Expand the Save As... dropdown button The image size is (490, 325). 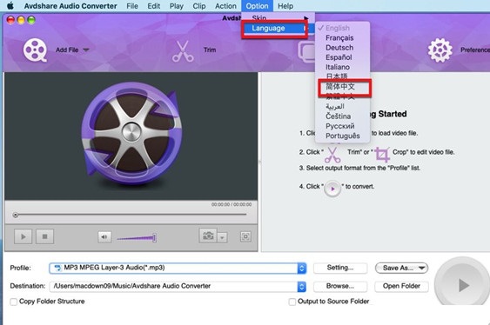coord(401,268)
